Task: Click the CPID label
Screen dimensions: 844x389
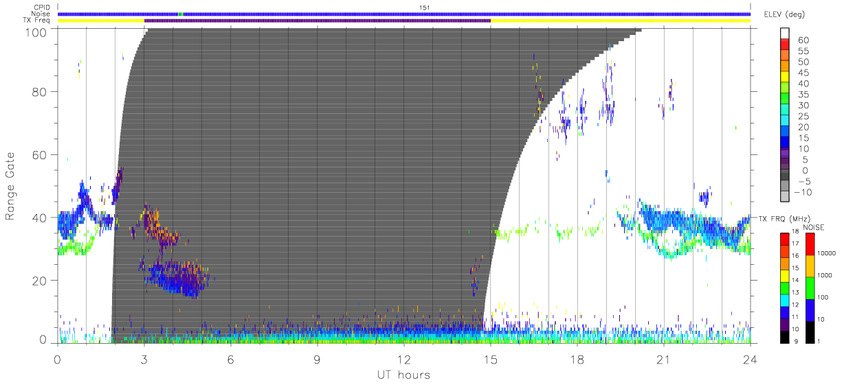Action: 41,7
